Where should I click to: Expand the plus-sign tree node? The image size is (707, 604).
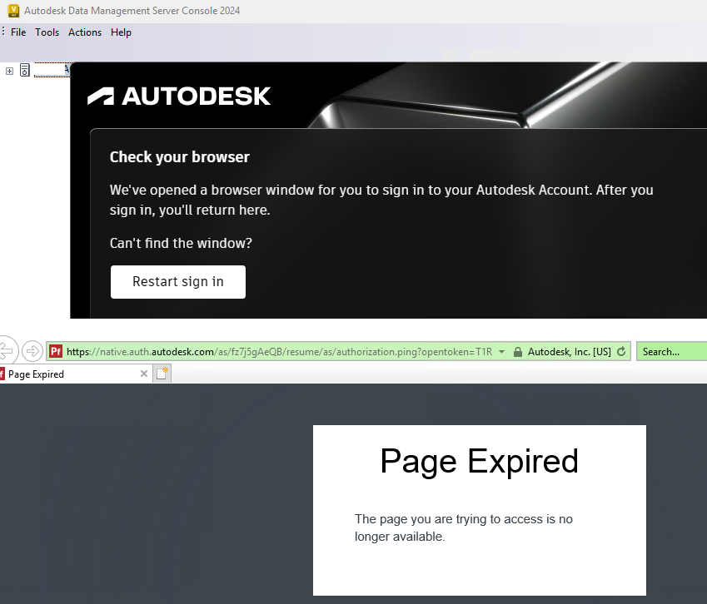(x=8, y=71)
